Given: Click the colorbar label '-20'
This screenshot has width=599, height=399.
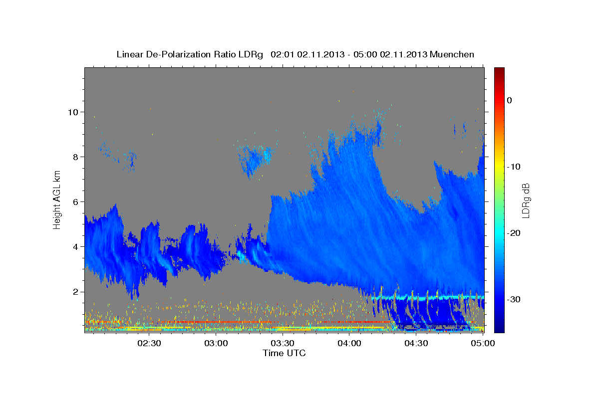Looking at the screenshot, I should tap(514, 233).
